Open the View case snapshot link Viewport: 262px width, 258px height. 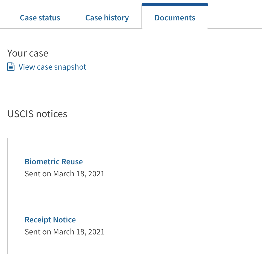click(x=52, y=67)
